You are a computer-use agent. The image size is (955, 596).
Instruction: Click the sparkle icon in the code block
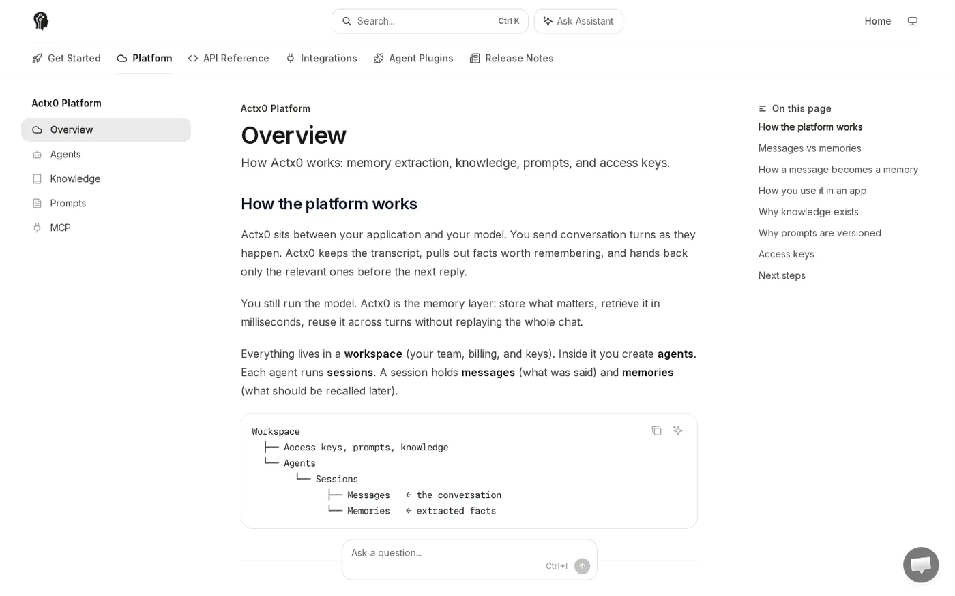point(677,430)
